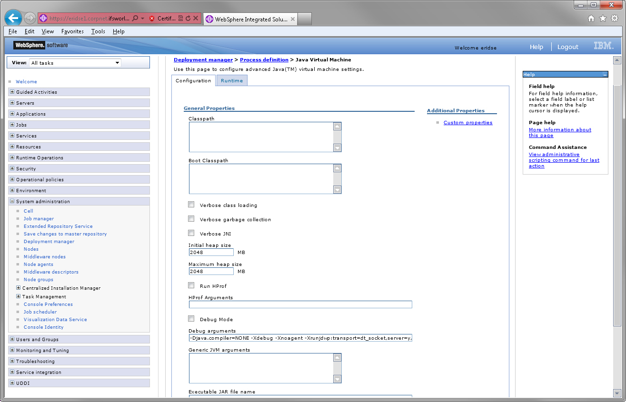
Task: Expand the Troubleshooting section
Action: pos(12,361)
